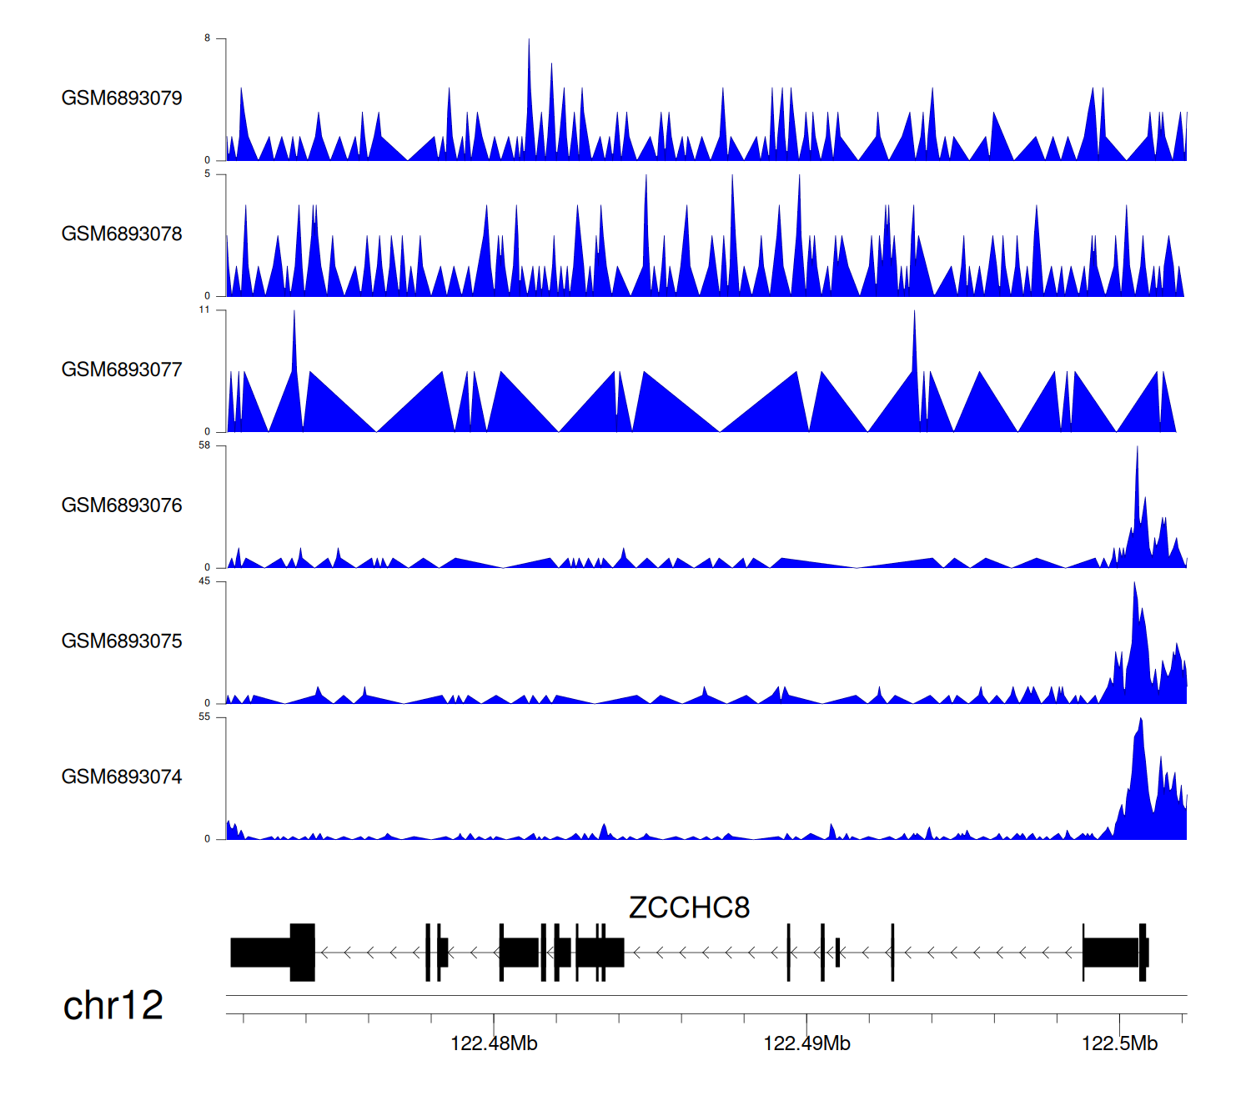Click the rightmost large exon of ZCCHC8
The height and width of the screenshot is (1101, 1251).
(x=1112, y=953)
